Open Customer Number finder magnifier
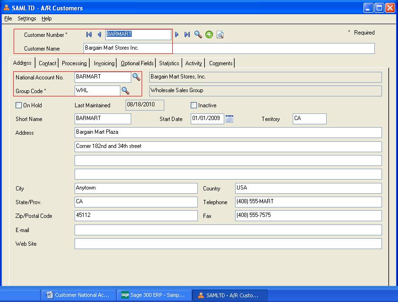 (198, 35)
